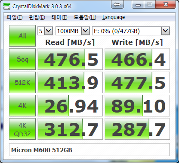Click the Seq read result 476.5

pos(70,59)
